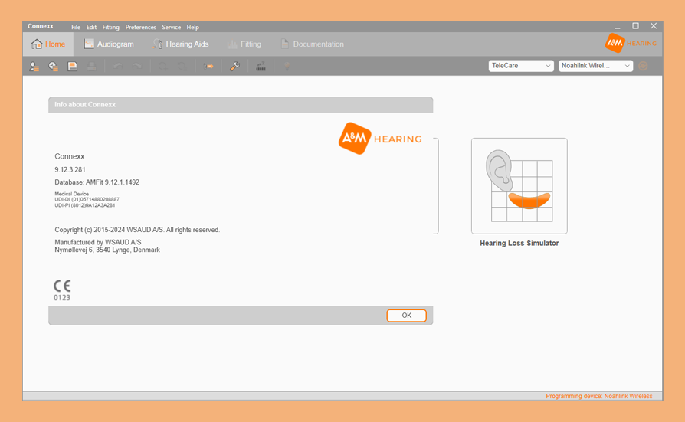The height and width of the screenshot is (422, 685).
Task: Click the Info about Connexx title
Action: 85,104
